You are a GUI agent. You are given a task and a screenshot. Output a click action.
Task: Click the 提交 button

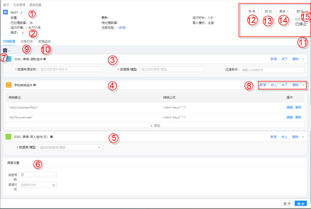[301, 204]
